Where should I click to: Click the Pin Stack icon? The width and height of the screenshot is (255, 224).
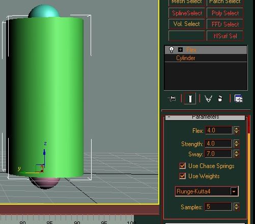click(172, 98)
